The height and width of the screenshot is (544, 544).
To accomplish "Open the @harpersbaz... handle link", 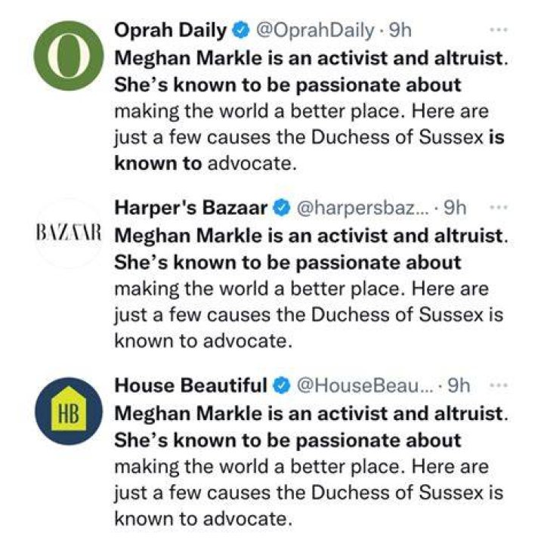I will (362, 209).
